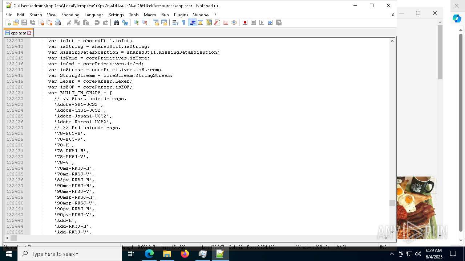Open Folder as Workspace icon

[x=226, y=22]
